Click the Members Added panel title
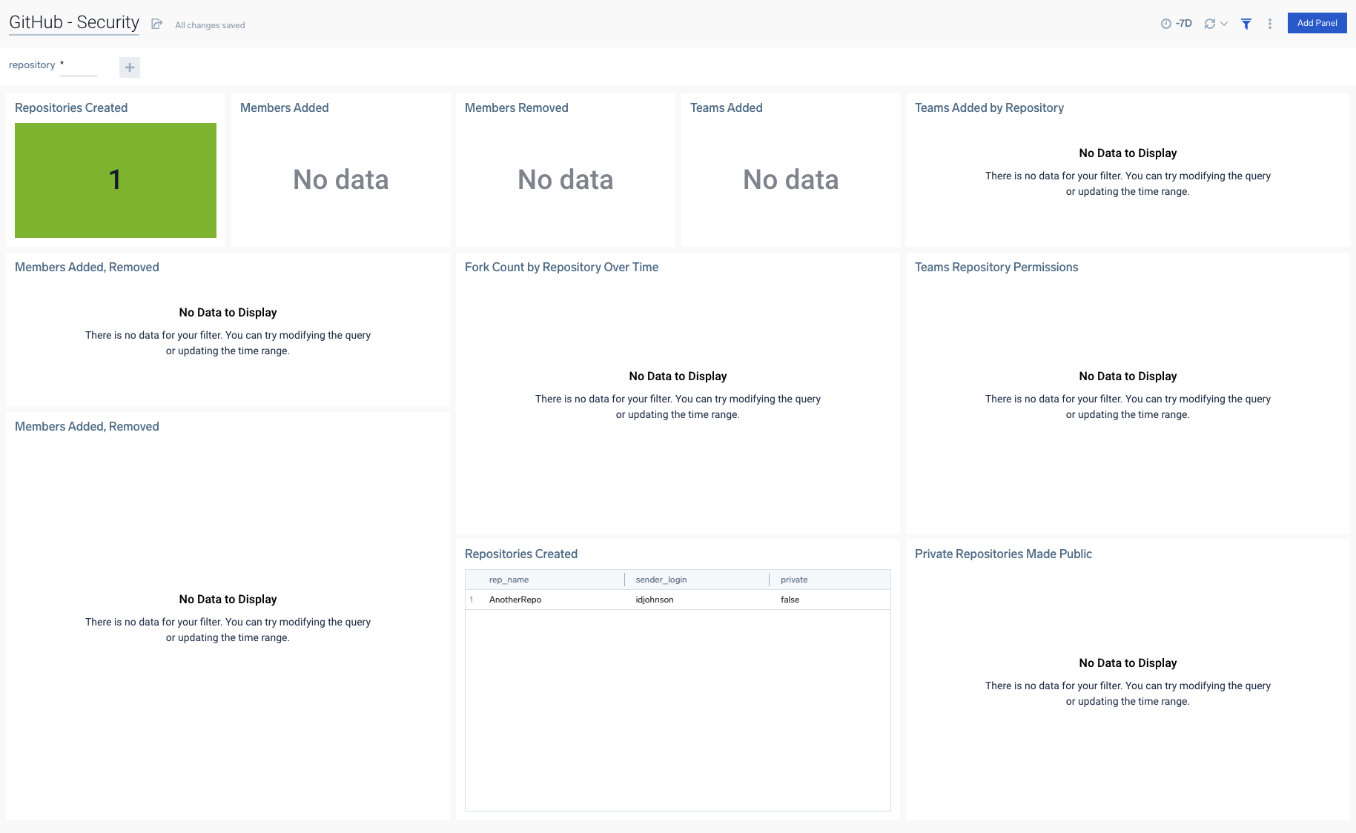The width and height of the screenshot is (1356, 833). click(x=285, y=107)
